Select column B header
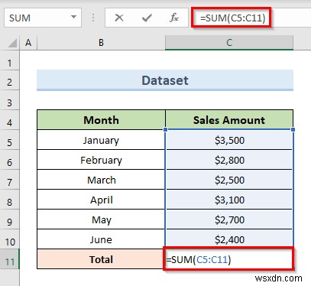Viewport: 311px width, 286px height. [101, 43]
